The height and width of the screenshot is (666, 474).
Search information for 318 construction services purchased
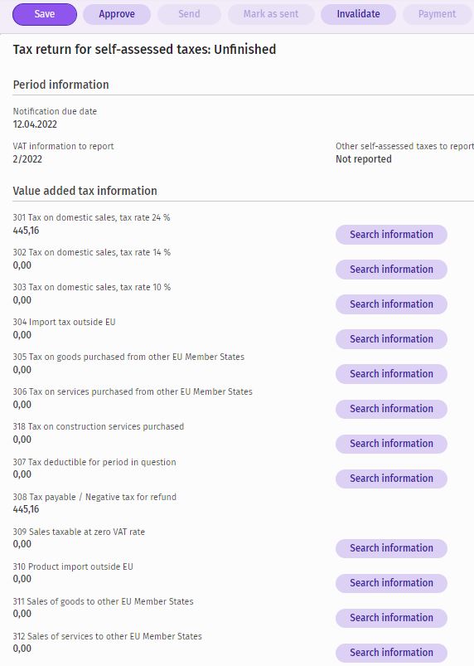pyautogui.click(x=391, y=444)
